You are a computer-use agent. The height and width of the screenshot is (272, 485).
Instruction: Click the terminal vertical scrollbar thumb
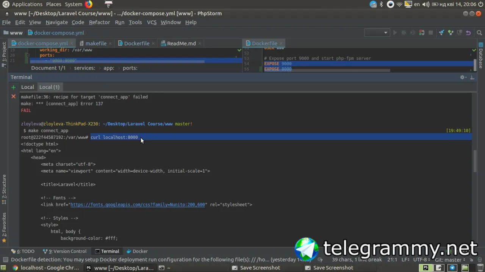tap(475, 161)
